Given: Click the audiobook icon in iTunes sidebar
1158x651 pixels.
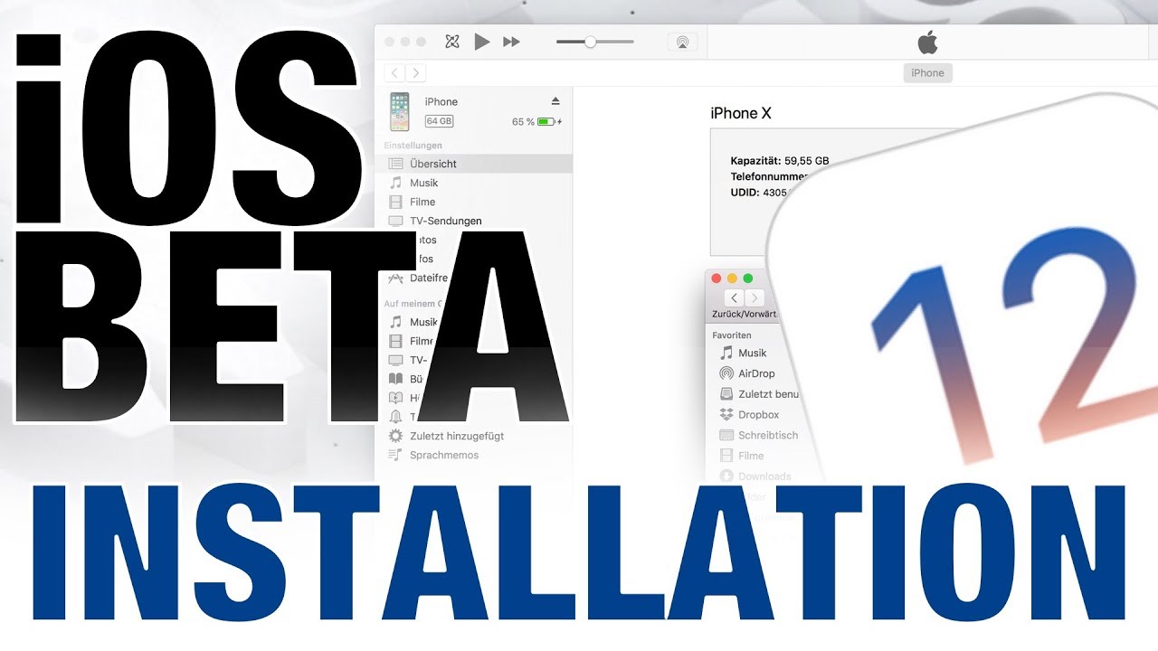Looking at the screenshot, I should pyautogui.click(x=395, y=398).
